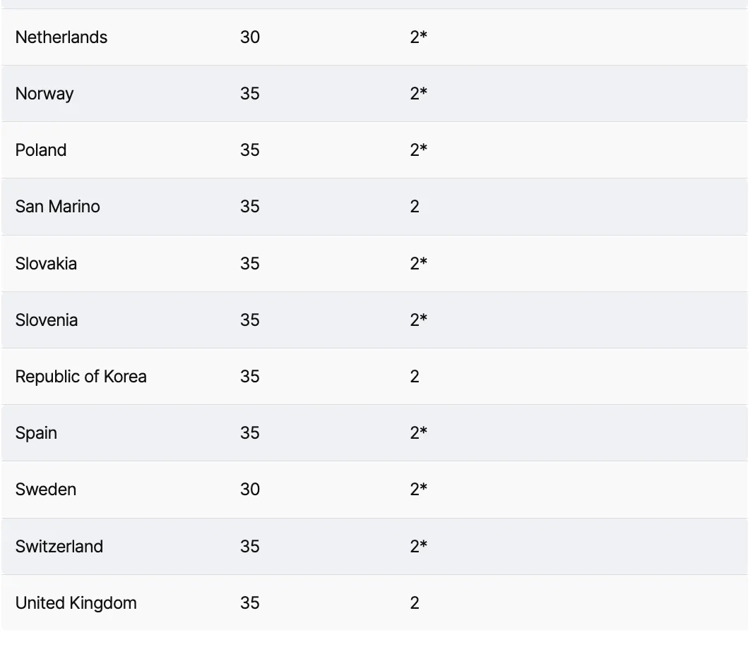Click the value 30 in Netherlands row
The height and width of the screenshot is (649, 750).
pyautogui.click(x=250, y=37)
